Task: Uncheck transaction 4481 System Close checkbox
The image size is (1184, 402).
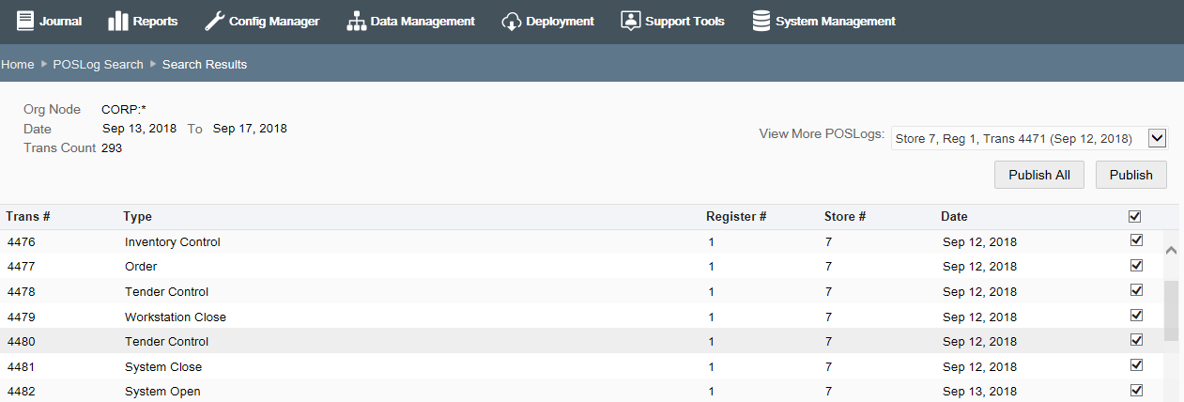Action: [x=1137, y=364]
